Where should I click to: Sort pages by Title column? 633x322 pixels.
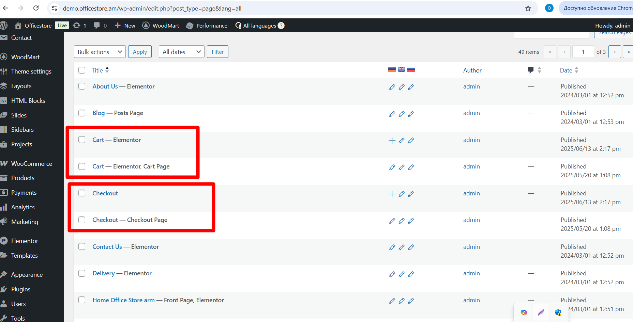pyautogui.click(x=100, y=70)
